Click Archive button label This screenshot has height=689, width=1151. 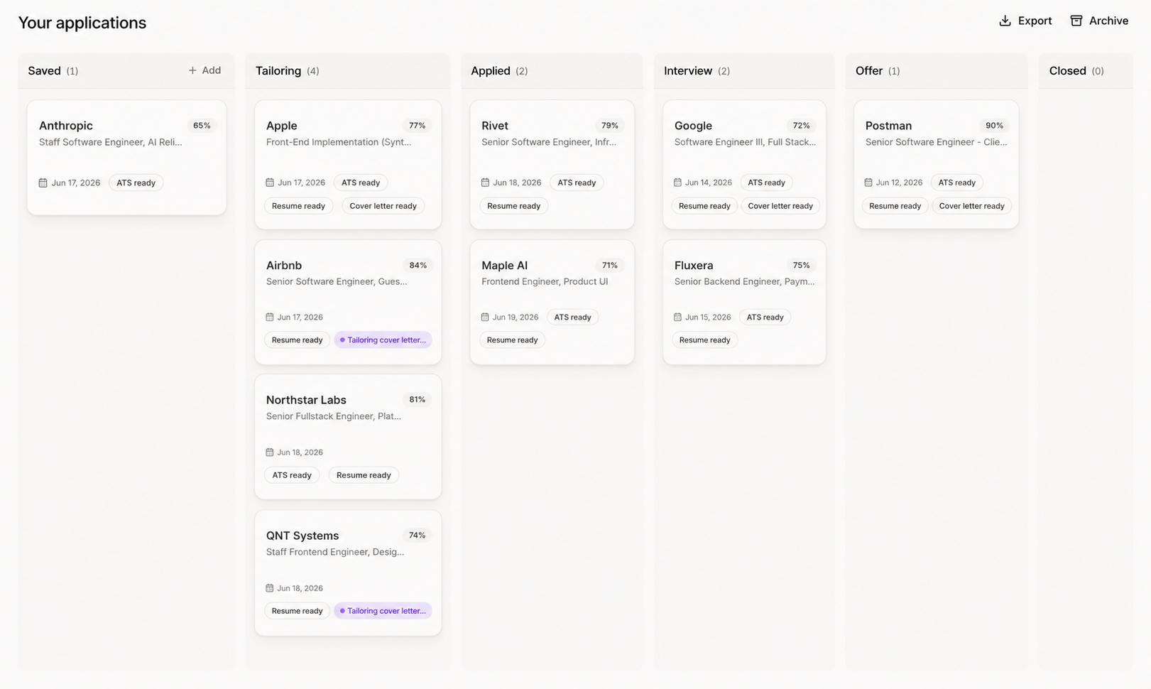click(1109, 21)
